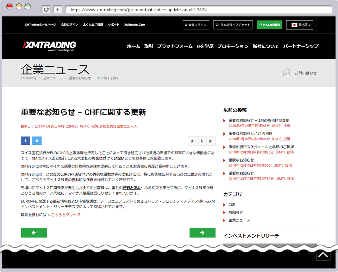Open 重要なお知らせ post dated 2019年12月11日
Viewport: 338px width, 272px height.
point(241,173)
